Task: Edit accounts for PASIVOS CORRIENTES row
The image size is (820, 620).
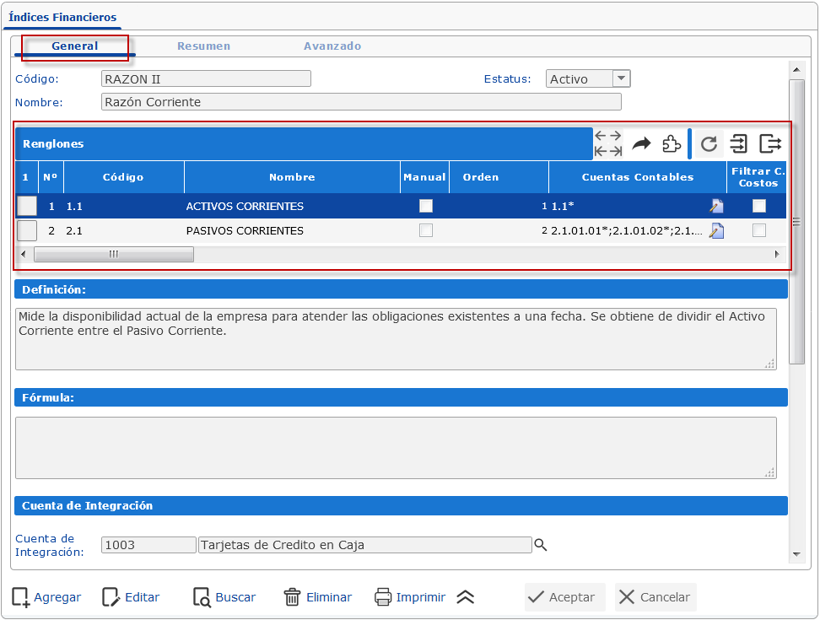Action: tap(716, 231)
